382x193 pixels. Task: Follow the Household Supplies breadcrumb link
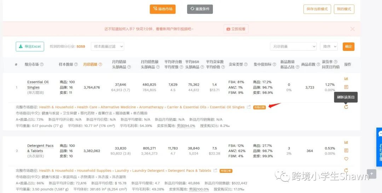pyautogui.click(x=94, y=171)
